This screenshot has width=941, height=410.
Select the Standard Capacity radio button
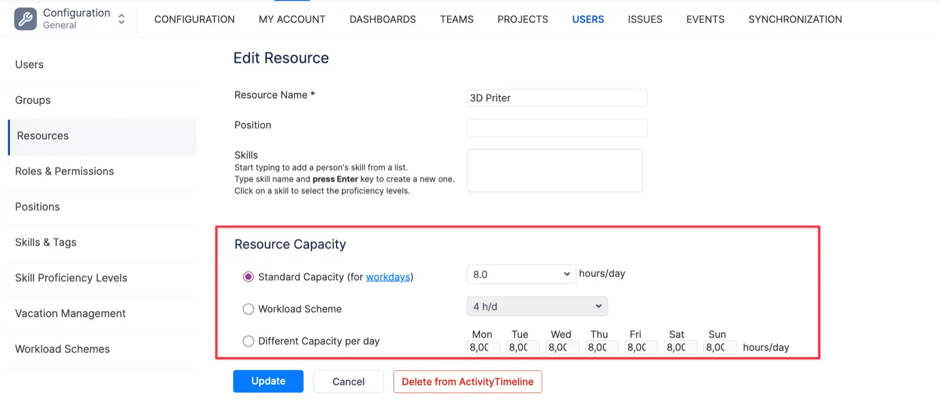click(248, 277)
